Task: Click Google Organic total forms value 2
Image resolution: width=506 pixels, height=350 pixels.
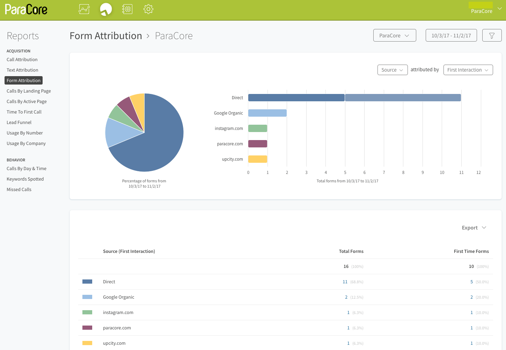Action: point(346,297)
